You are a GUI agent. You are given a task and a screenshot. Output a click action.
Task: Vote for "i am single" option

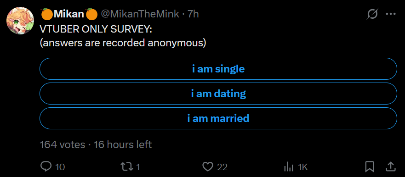pyautogui.click(x=218, y=69)
